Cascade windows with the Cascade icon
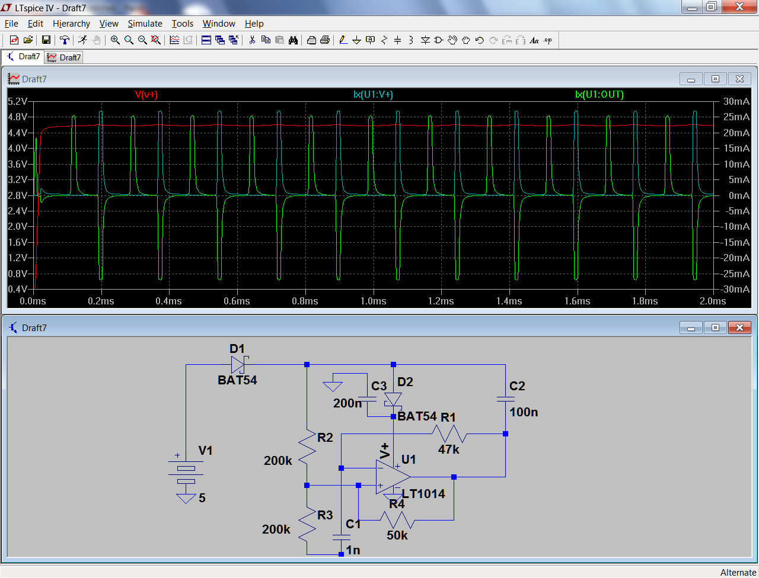 (x=220, y=40)
